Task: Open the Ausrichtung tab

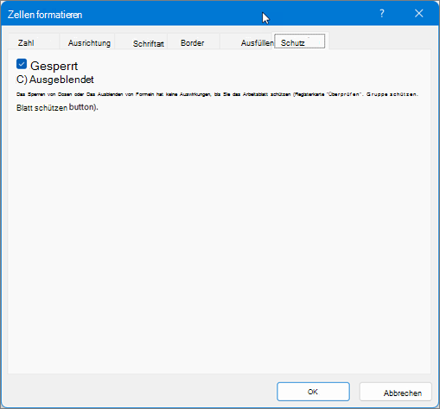Action: (x=89, y=43)
